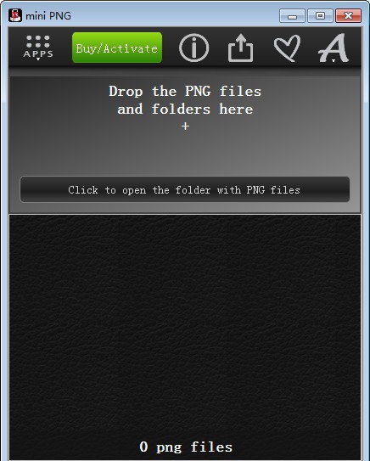The image size is (370, 461).
Task: Select the empty black file list area
Action: (185, 326)
